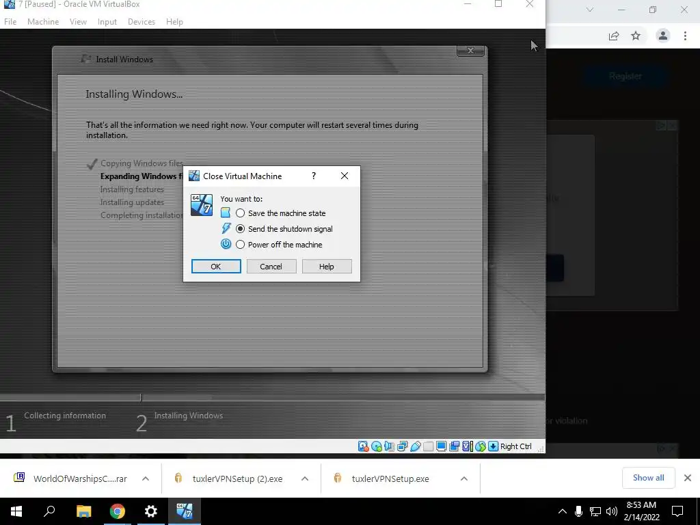Viewport: 700px width, 525px height.
Task: Open the Action Center notifications icon
Action: coord(677,511)
